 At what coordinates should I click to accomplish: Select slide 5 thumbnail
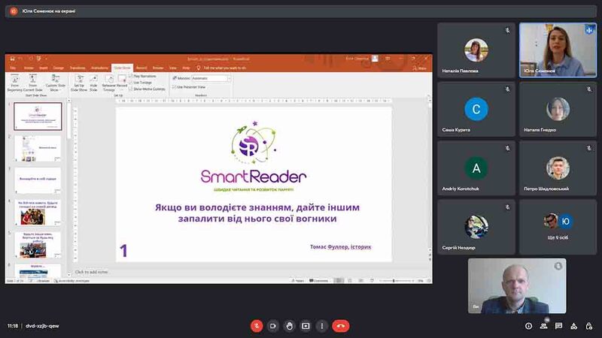coord(38,245)
